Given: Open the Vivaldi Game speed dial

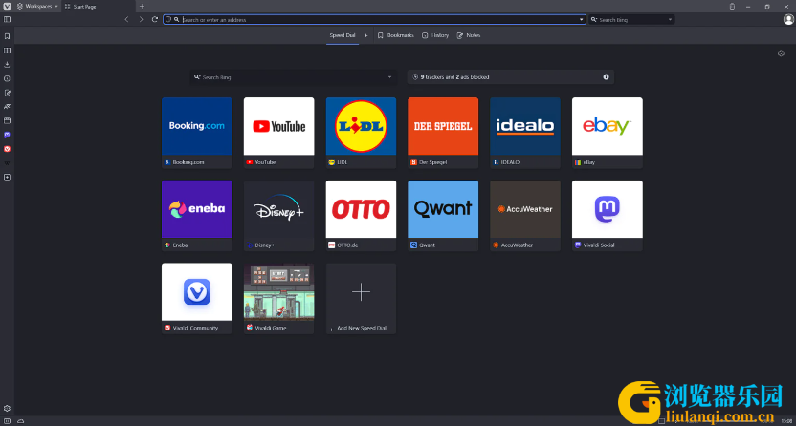Looking at the screenshot, I should [278, 298].
